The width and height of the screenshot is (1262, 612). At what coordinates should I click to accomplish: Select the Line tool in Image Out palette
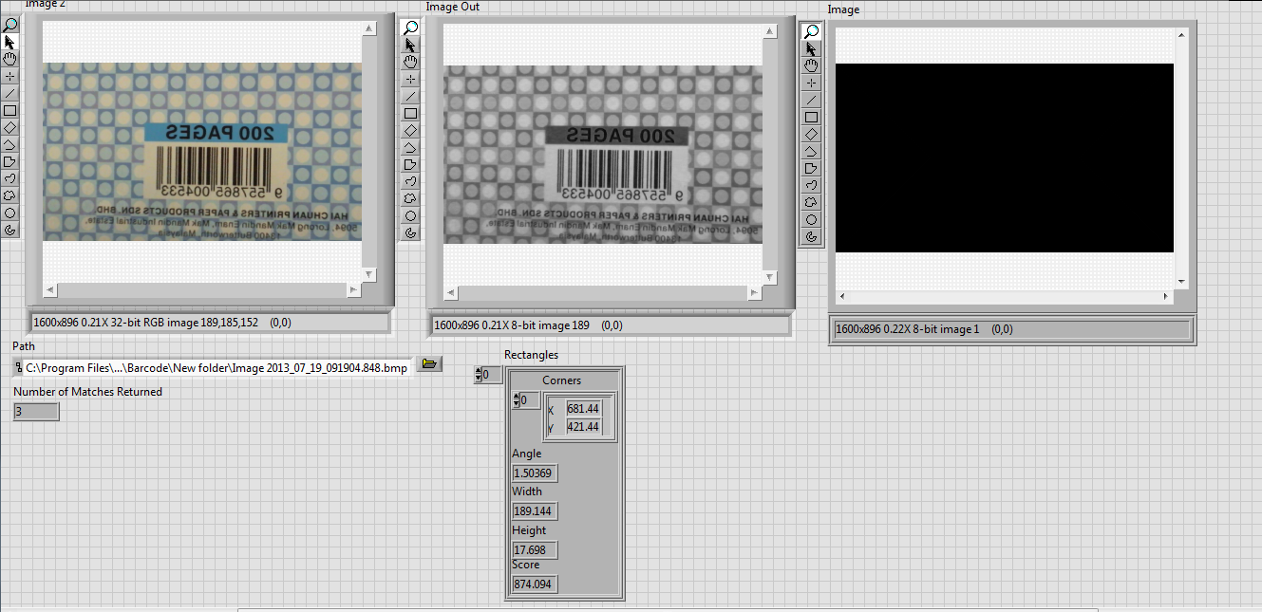410,96
